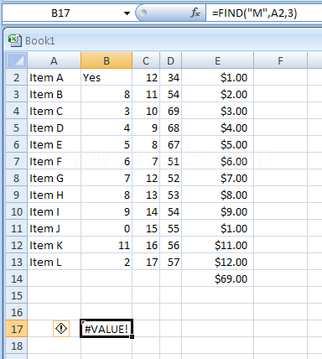This screenshot has width=322, height=359.
Task: Click the Item K cell
Action: (54, 245)
